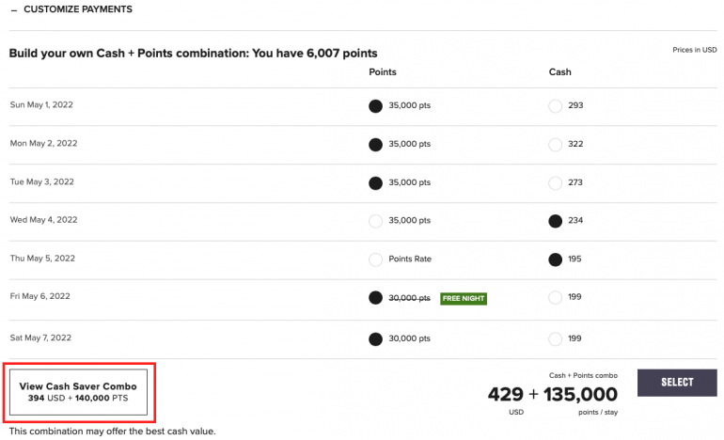
Task: Click the 429 USD combo total
Action: pos(505,394)
